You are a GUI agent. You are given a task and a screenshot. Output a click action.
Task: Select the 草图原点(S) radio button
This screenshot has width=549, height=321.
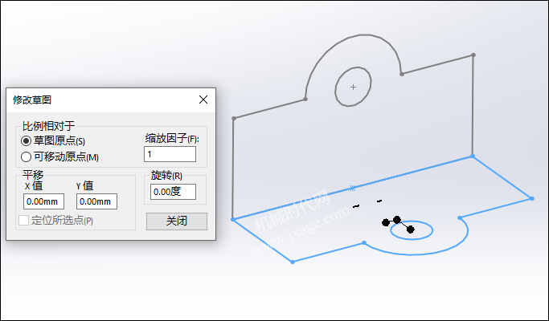click(x=26, y=141)
